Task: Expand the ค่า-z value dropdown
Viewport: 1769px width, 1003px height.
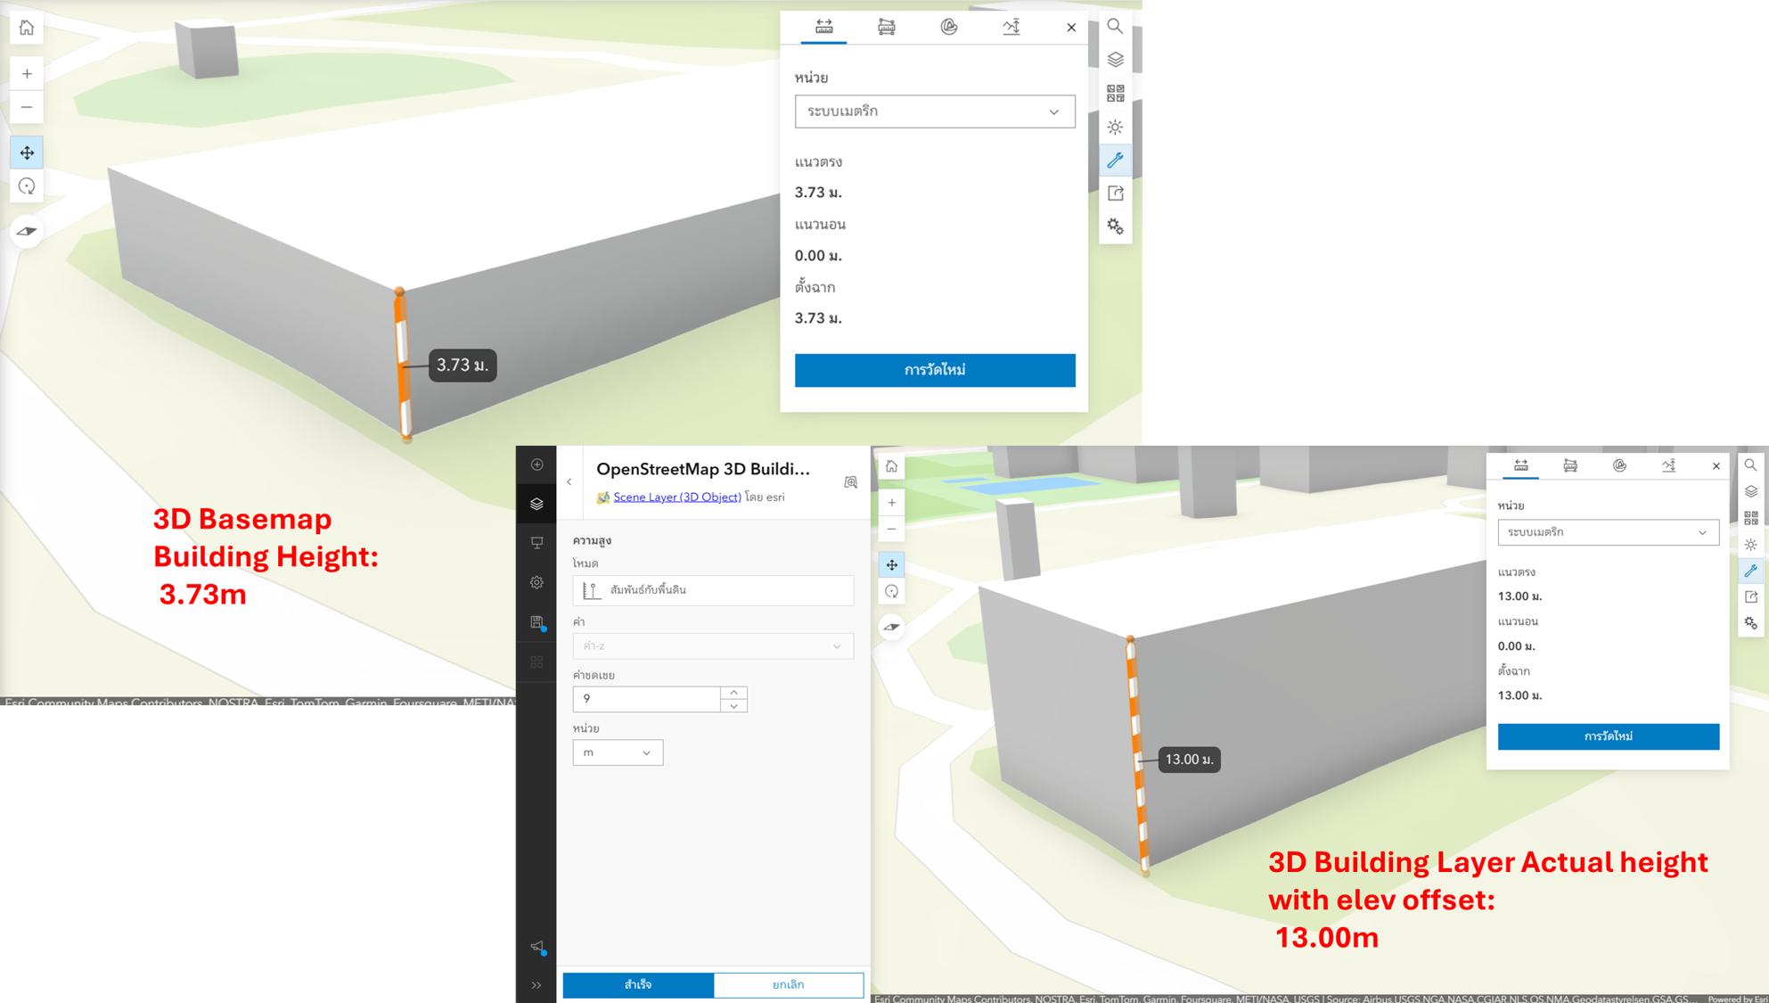Action: (x=712, y=645)
